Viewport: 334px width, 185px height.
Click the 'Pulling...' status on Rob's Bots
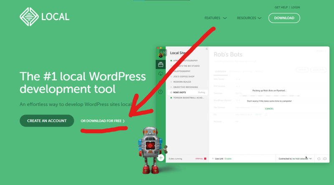point(202,92)
